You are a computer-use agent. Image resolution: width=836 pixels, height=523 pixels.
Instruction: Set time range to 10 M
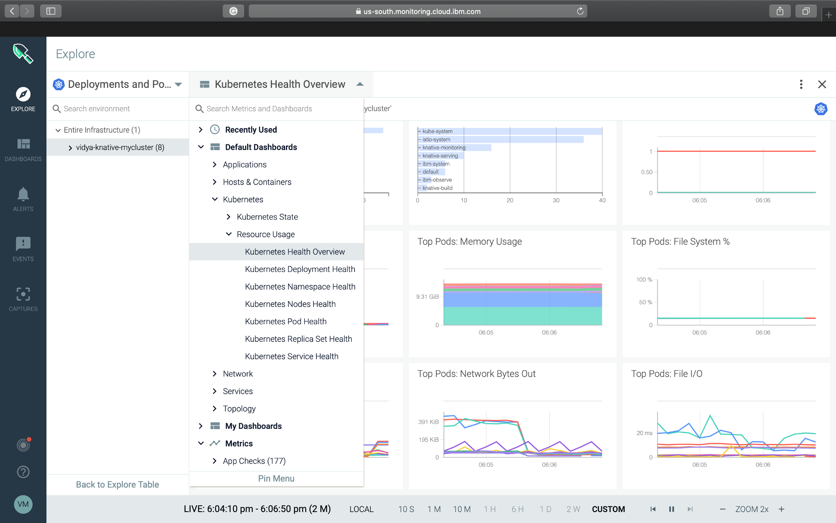tap(462, 509)
